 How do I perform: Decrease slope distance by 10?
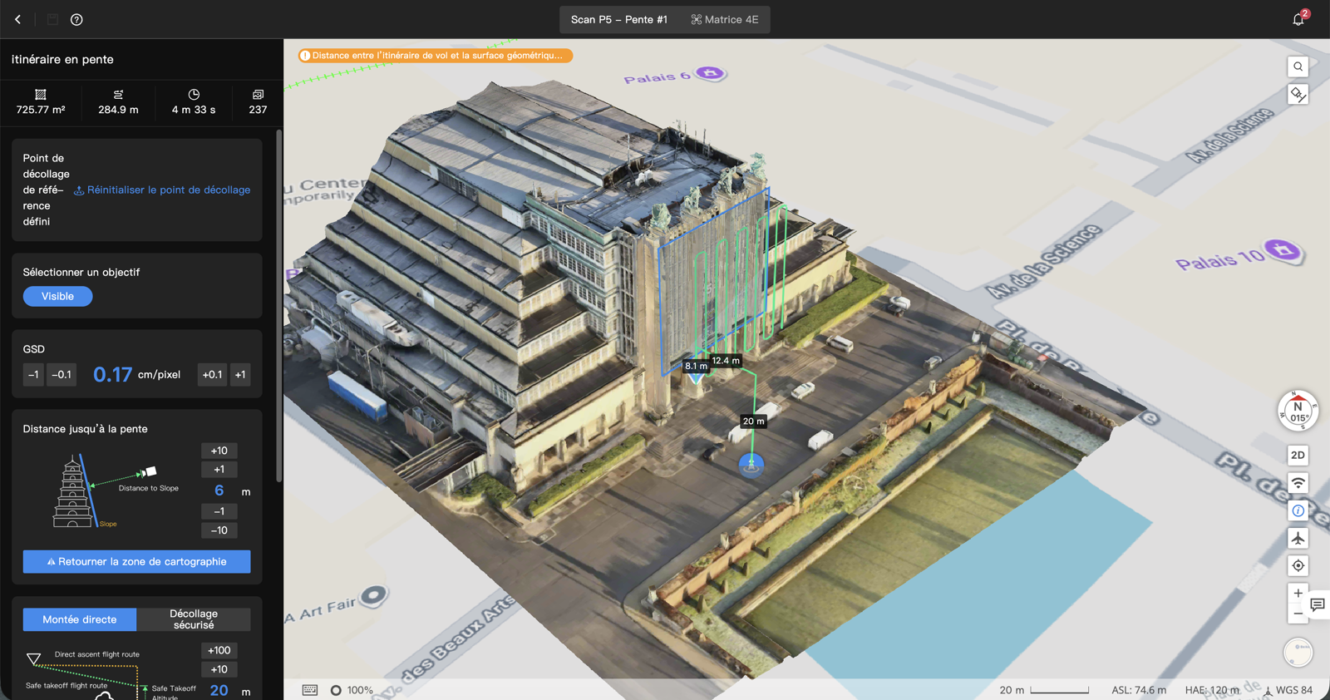(x=219, y=530)
